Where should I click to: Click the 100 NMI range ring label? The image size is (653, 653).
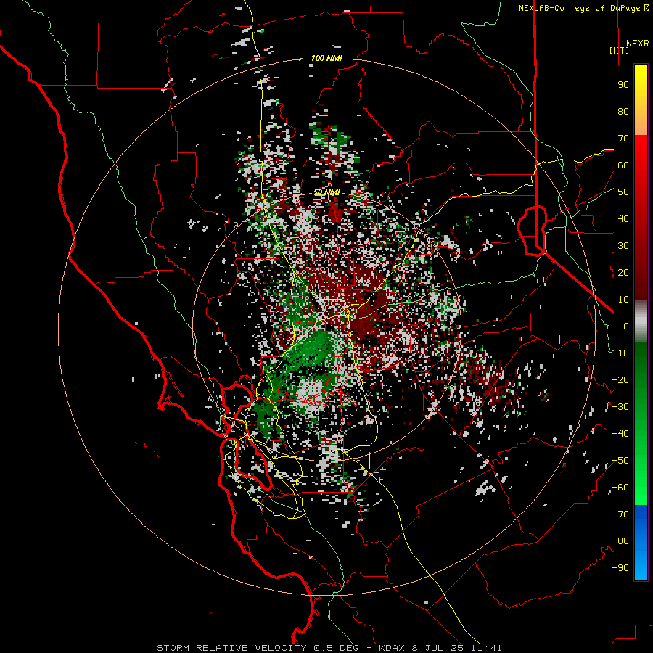pyautogui.click(x=326, y=58)
